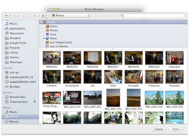Select the IMG_0281.JPG thumbnail
This screenshot has width=189, height=136.
point(113,98)
